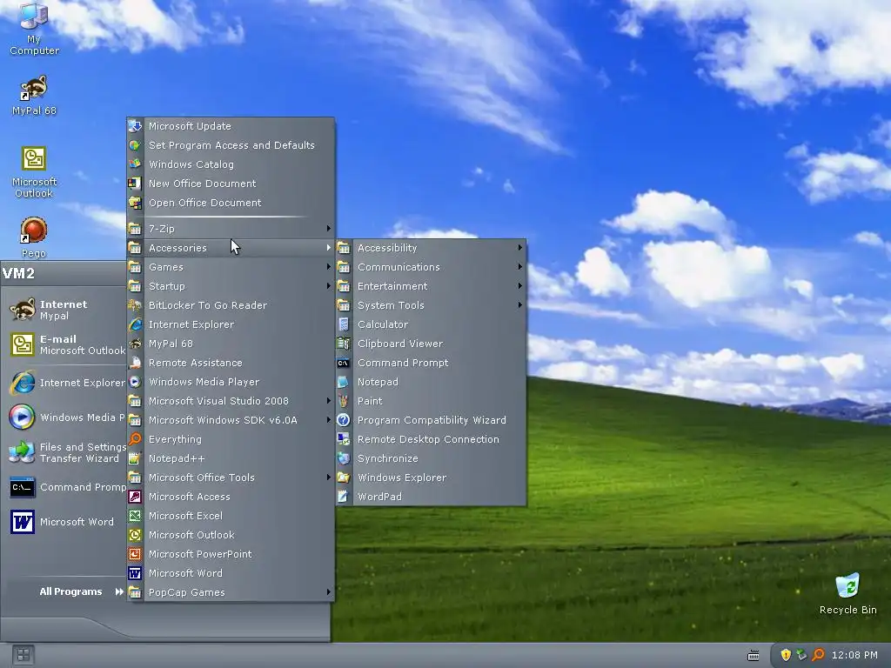Launch Microsoft Outlook from programs list
Screen dimensions: 891x668
tap(231, 535)
